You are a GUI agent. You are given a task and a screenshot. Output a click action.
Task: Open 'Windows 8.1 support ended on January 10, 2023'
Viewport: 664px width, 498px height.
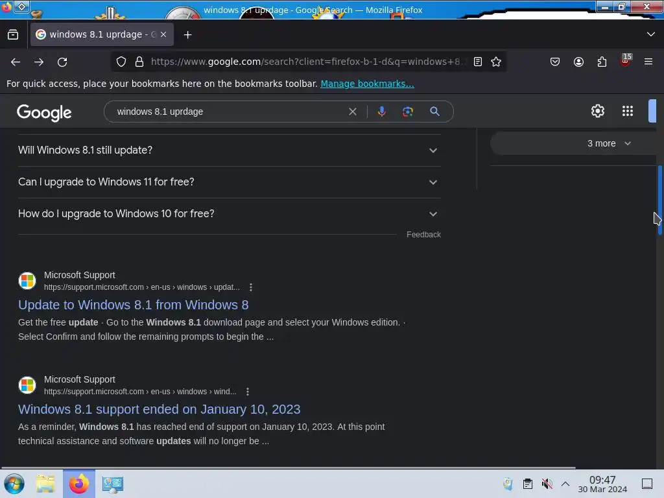[x=160, y=409]
